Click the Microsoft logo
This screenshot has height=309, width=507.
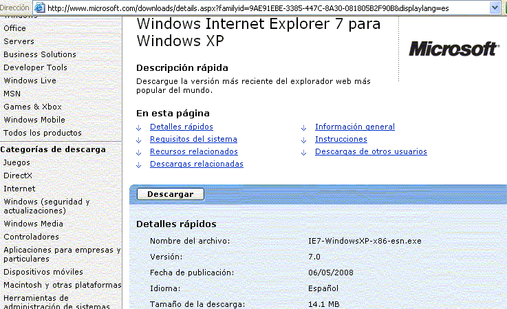coord(454,49)
